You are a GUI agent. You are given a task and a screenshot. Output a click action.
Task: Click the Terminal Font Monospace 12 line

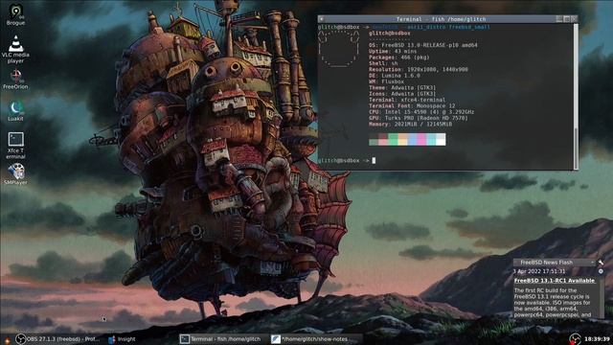[x=412, y=105]
